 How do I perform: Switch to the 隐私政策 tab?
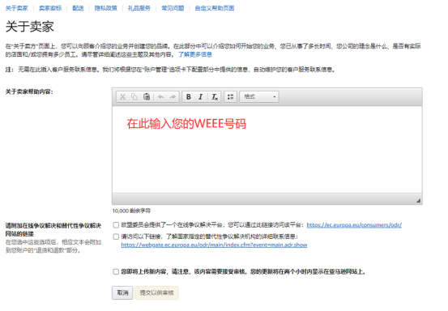pyautogui.click(x=106, y=8)
